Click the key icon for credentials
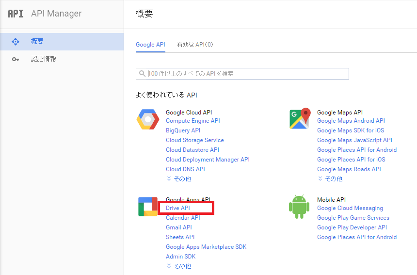Screen dimensions: 417x275 point(16,59)
